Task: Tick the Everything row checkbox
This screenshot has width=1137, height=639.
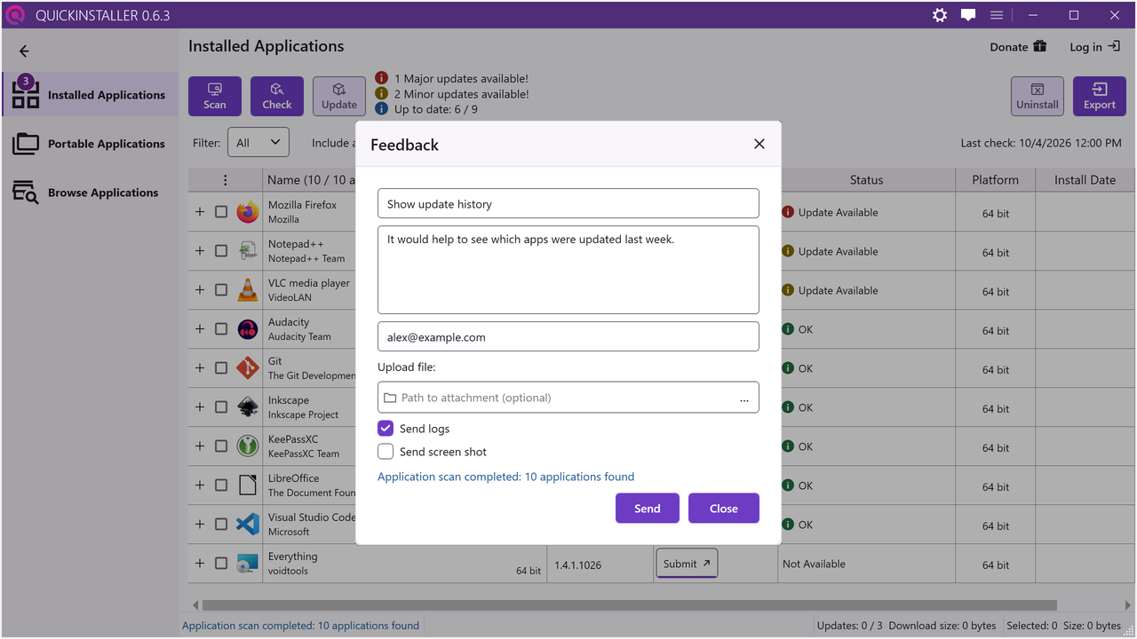Action: point(221,564)
